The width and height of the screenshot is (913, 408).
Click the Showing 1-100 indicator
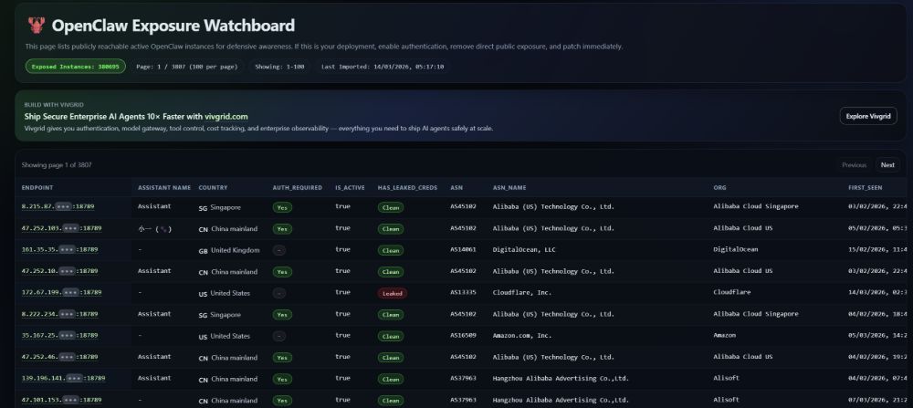[279, 67]
